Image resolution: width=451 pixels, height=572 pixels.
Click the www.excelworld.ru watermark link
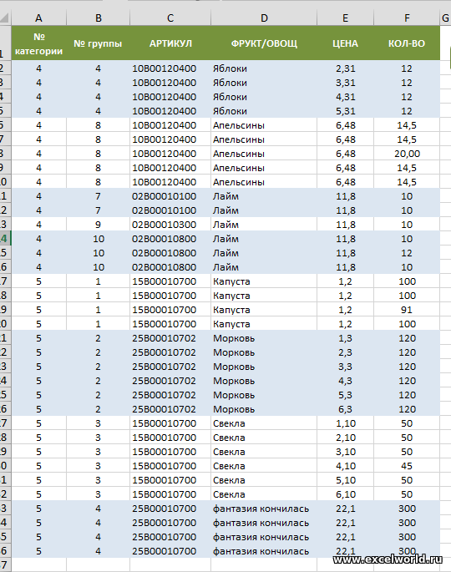(388, 559)
